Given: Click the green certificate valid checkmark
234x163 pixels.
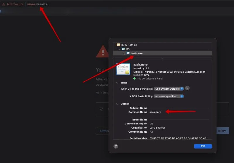Looking at the screenshot, I should [x=135, y=79].
